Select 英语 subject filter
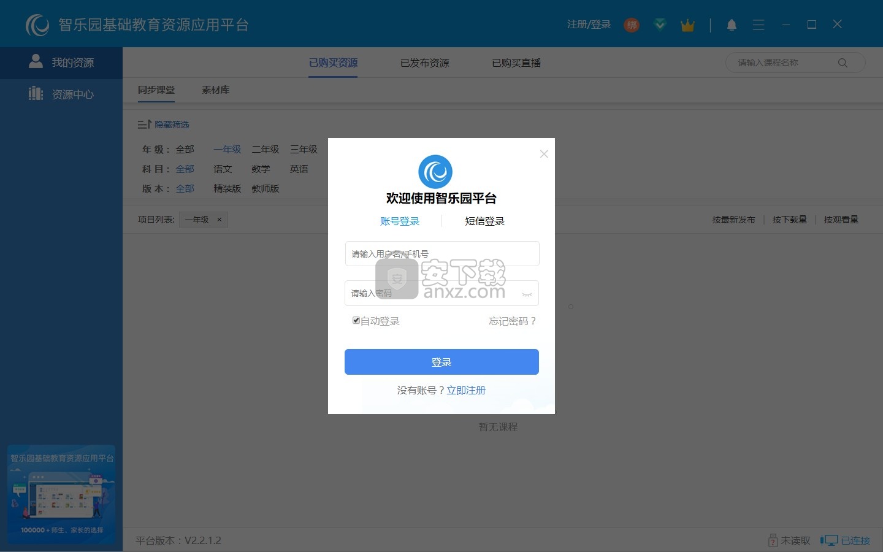Screen dimensions: 883x552 pos(299,169)
